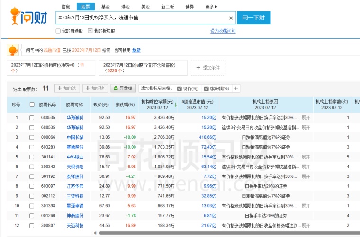The height and width of the screenshot is (237, 360).
Task: Click the 导数据 export button
Action: 123,88
